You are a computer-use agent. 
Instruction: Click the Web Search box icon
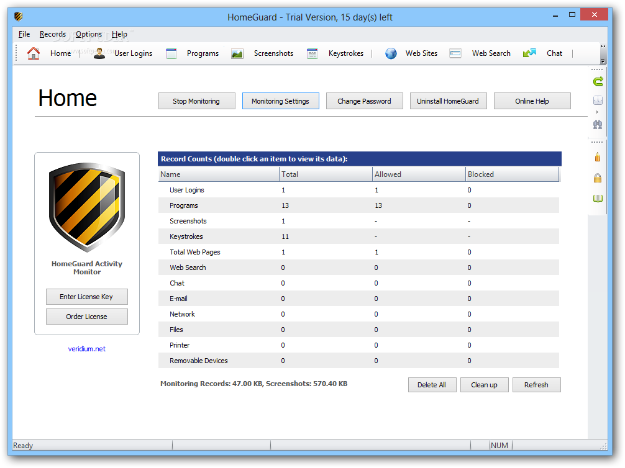coord(455,53)
